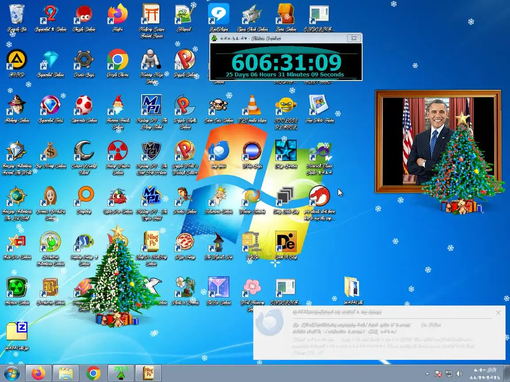Screen dimensions: 510x382
Task: Close the Christmas Countdown window
Action: click(354, 38)
